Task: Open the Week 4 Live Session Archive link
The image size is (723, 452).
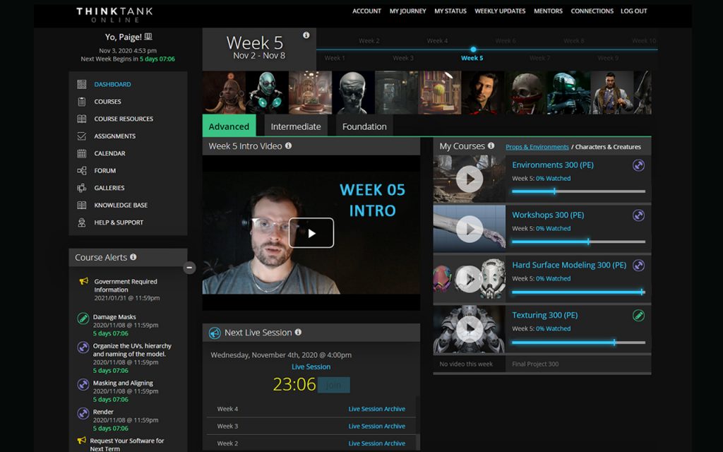Action: pyautogui.click(x=376, y=409)
